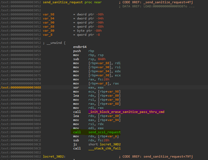Click the mov edi, eax instruction

[x=88, y=128]
